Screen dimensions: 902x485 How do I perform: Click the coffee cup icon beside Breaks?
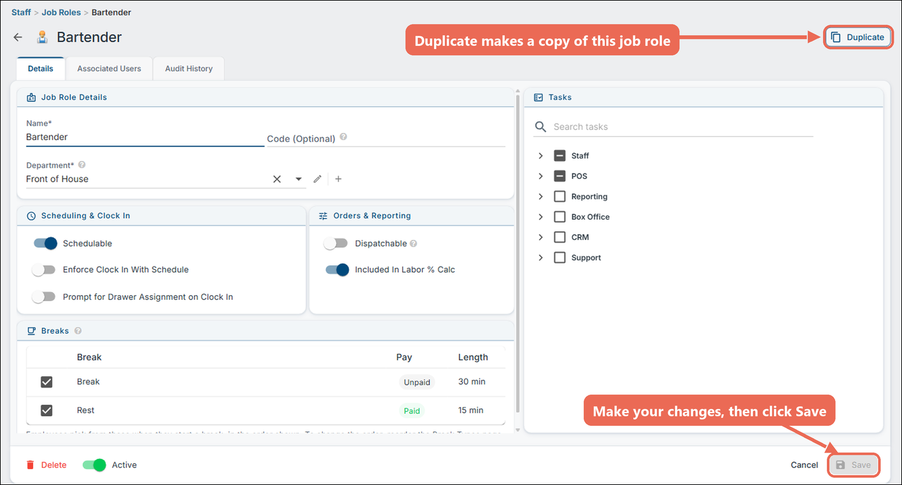31,331
